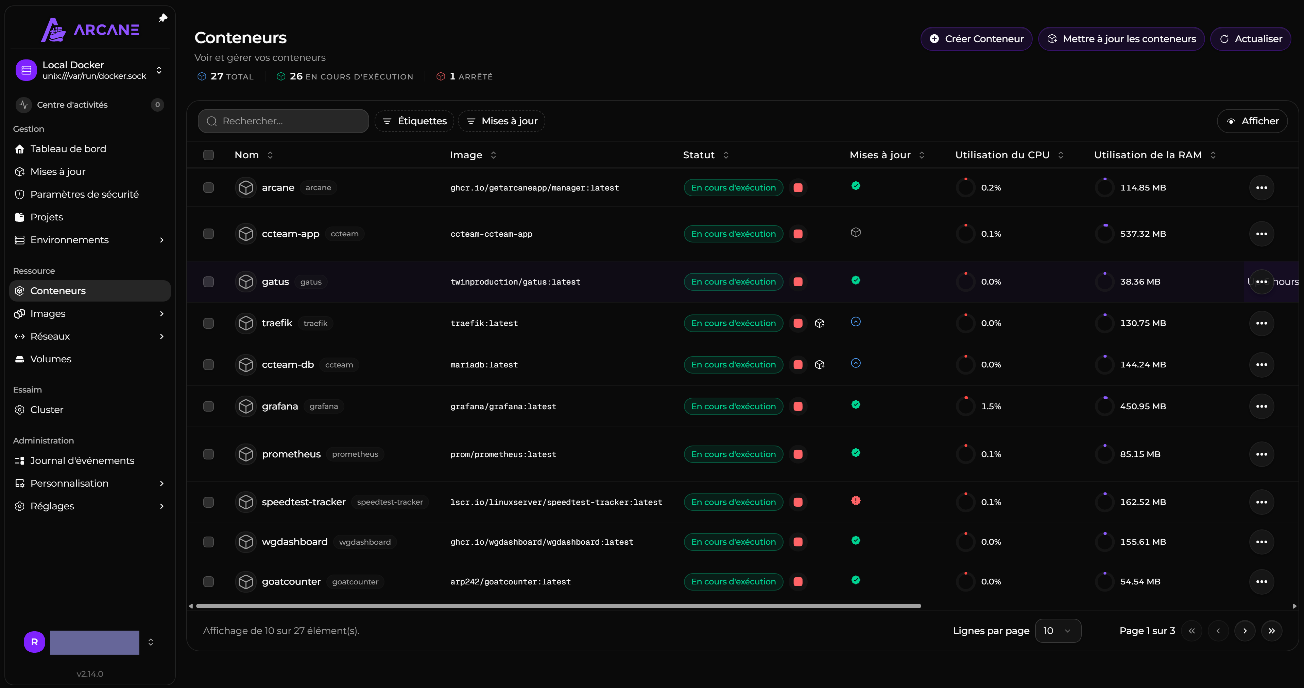1304x688 pixels.
Task: Click the Rechercher search field
Action: (283, 121)
